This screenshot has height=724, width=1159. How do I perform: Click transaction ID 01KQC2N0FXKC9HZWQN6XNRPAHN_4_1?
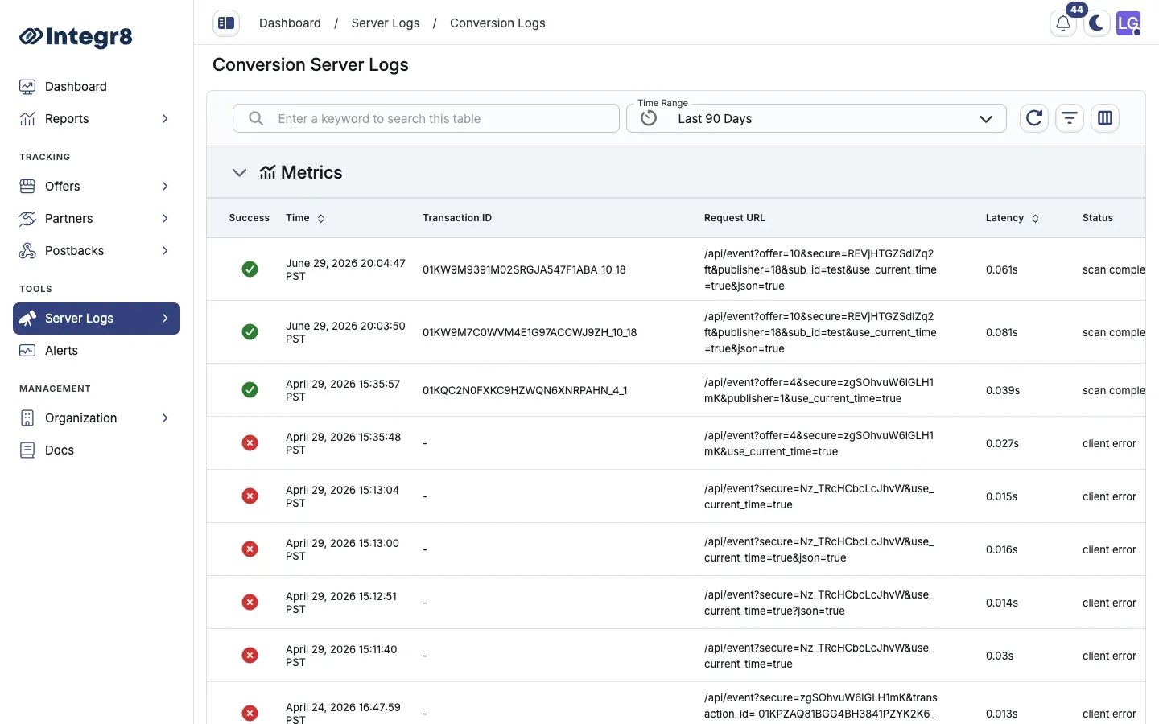point(525,390)
